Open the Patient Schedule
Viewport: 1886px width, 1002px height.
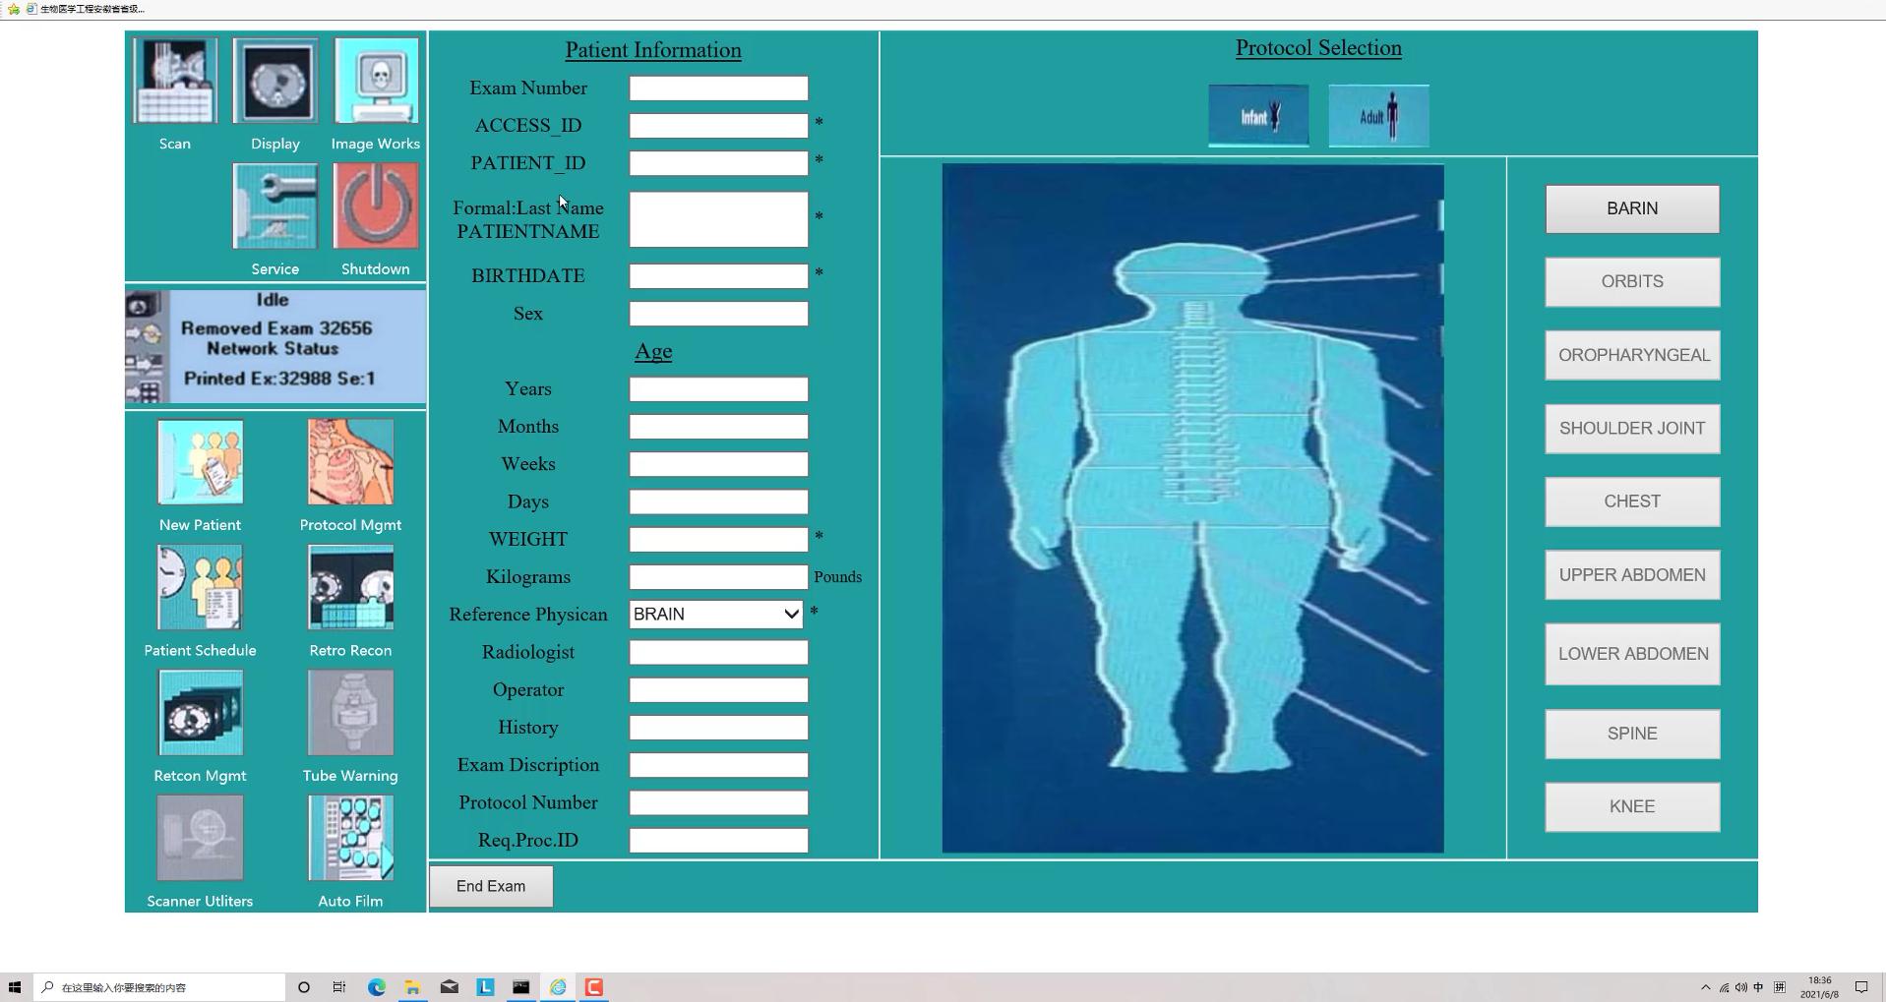click(200, 588)
